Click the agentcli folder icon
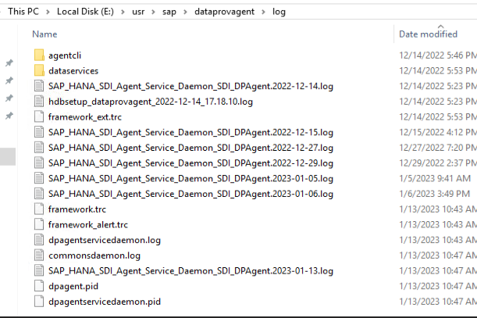The height and width of the screenshot is (318, 477). pyautogui.click(x=41, y=55)
